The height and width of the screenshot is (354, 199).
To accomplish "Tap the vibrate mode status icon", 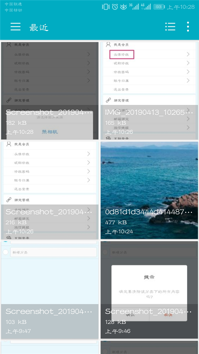I will (x=105, y=7).
